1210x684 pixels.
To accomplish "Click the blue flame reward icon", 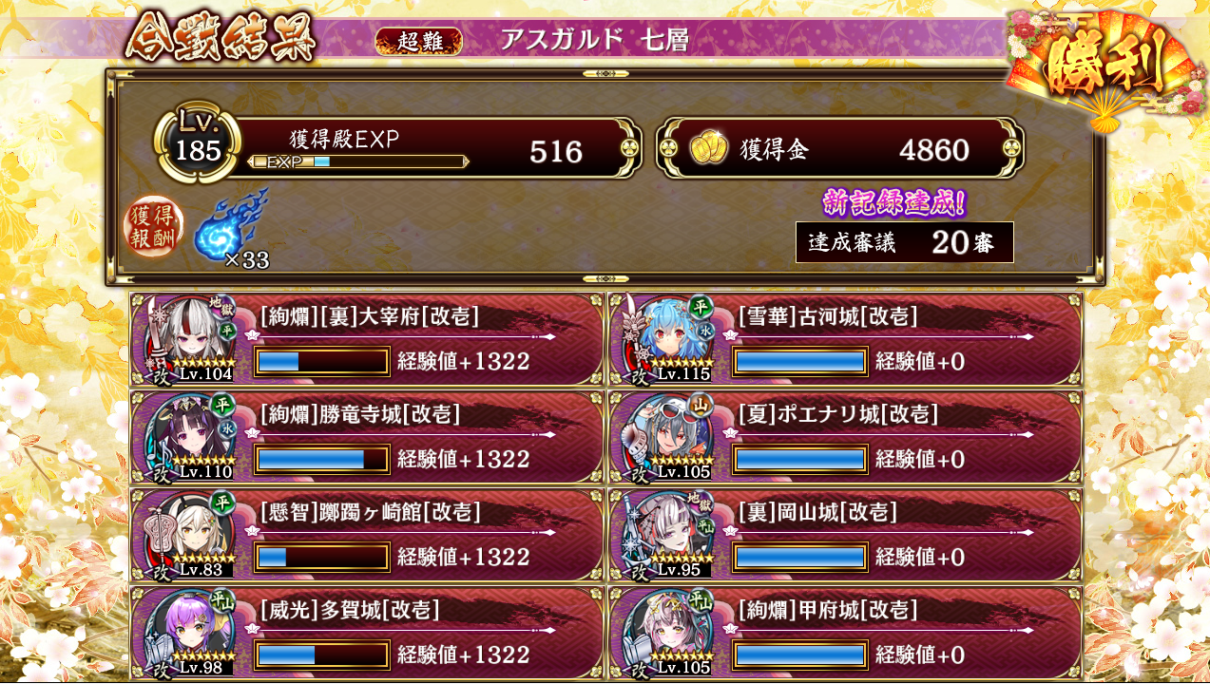I will 231,225.
